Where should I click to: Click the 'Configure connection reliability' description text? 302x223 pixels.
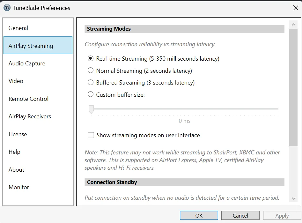[x=150, y=44]
